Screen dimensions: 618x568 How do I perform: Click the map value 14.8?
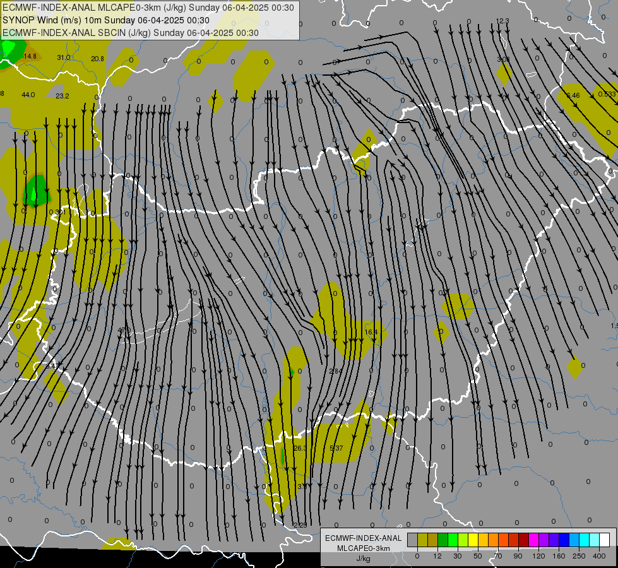click(30, 56)
